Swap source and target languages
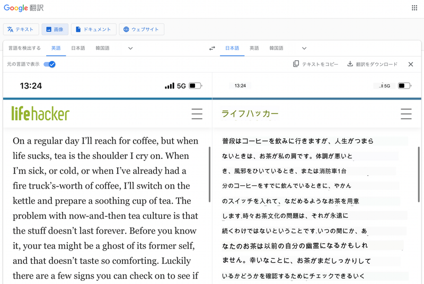Image resolution: width=424 pixels, height=284 pixels. (x=213, y=48)
